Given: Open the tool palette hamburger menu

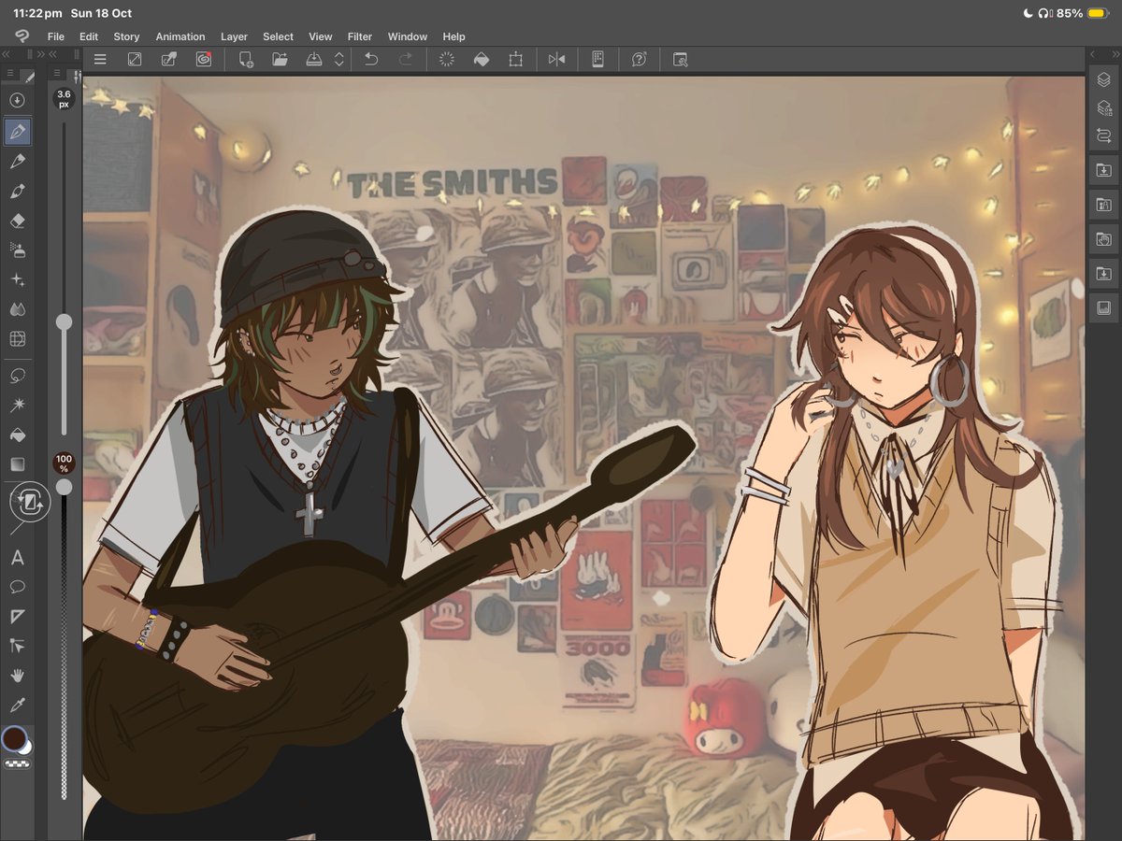Looking at the screenshot, I should coord(10,73).
